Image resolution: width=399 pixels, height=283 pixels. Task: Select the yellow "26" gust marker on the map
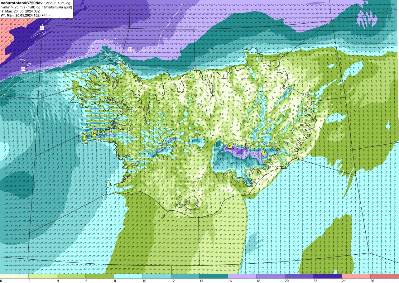[x=84, y=137]
